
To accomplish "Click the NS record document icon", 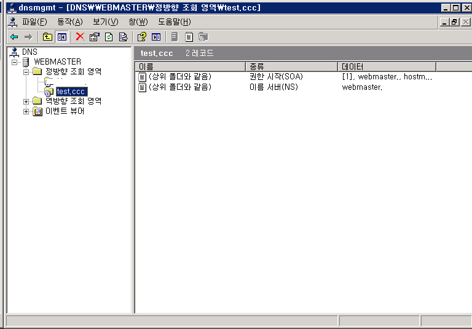I will pos(142,87).
